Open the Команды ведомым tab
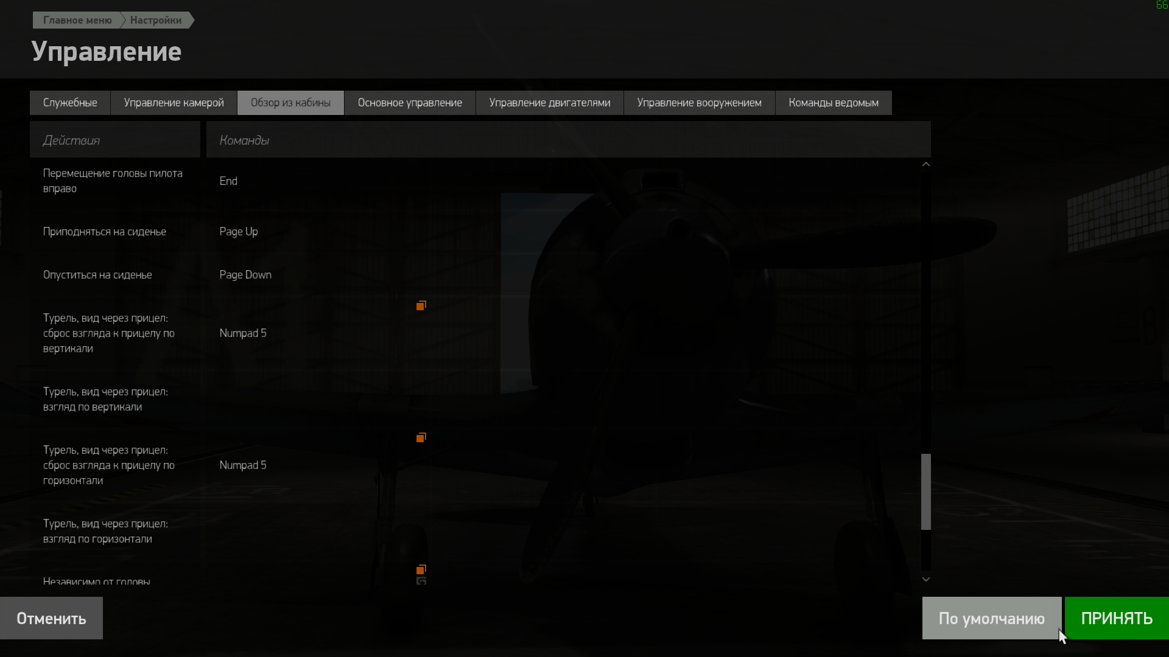1169x657 pixels. click(834, 103)
